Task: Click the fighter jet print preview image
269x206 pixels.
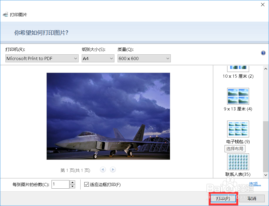Action: (108, 116)
